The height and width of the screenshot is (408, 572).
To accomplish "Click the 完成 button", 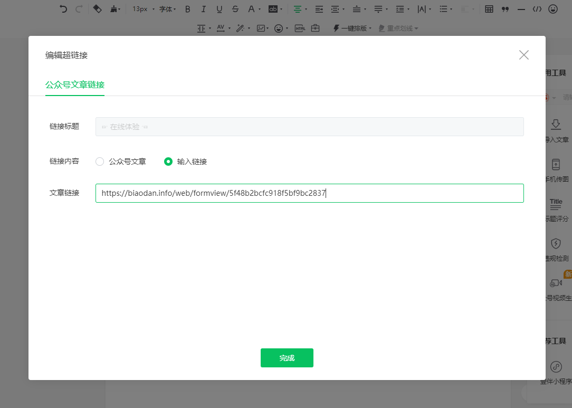I will click(x=287, y=358).
